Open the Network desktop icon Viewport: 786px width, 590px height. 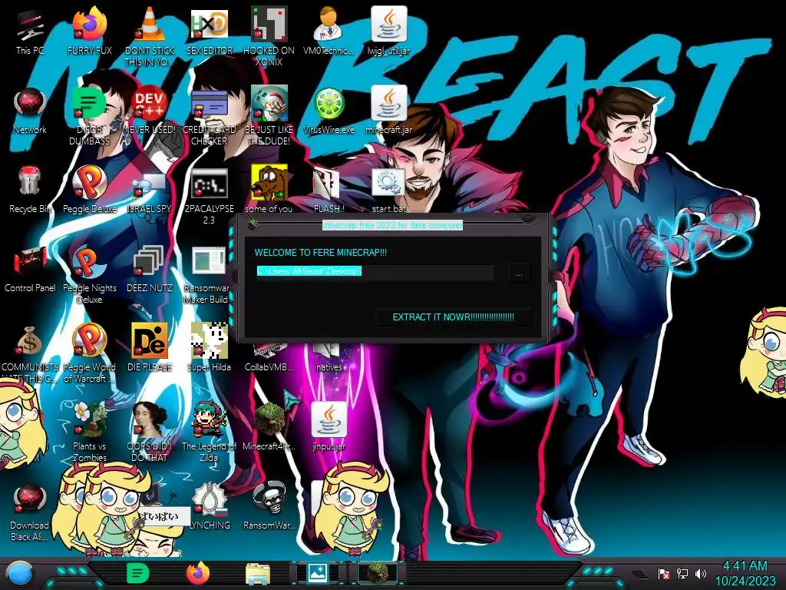(30, 111)
